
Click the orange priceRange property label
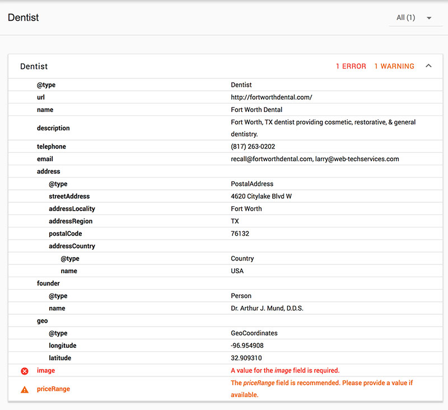pyautogui.click(x=53, y=389)
